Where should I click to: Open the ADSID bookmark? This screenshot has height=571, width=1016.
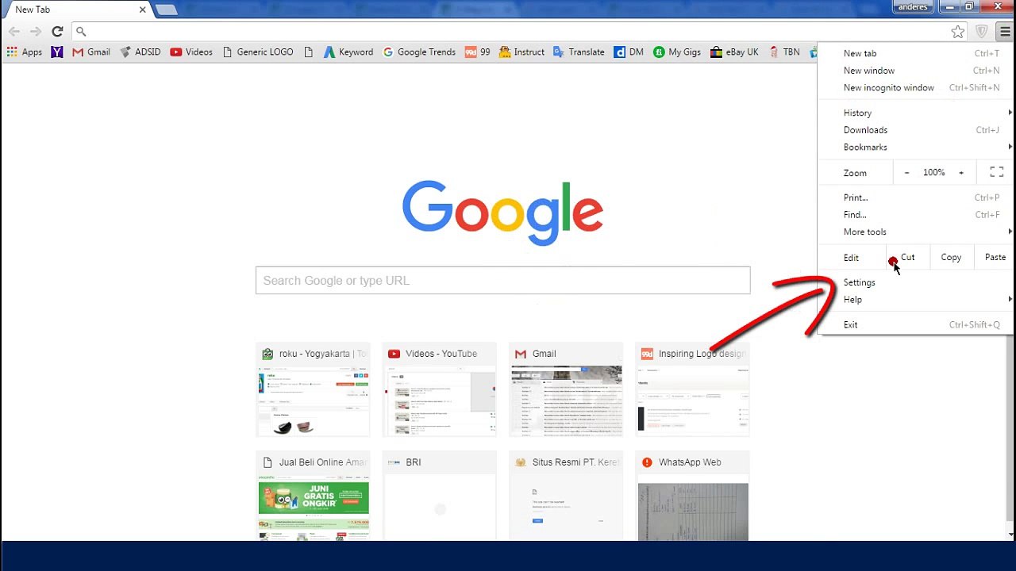tap(140, 52)
